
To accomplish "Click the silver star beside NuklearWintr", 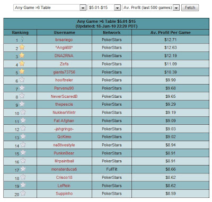I will [x=23, y=112].
